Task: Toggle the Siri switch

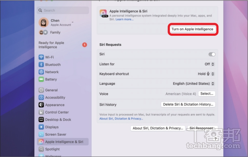Action: pyautogui.click(x=212, y=54)
